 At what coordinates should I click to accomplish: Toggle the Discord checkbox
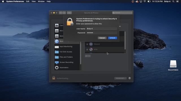click(x=87, y=44)
